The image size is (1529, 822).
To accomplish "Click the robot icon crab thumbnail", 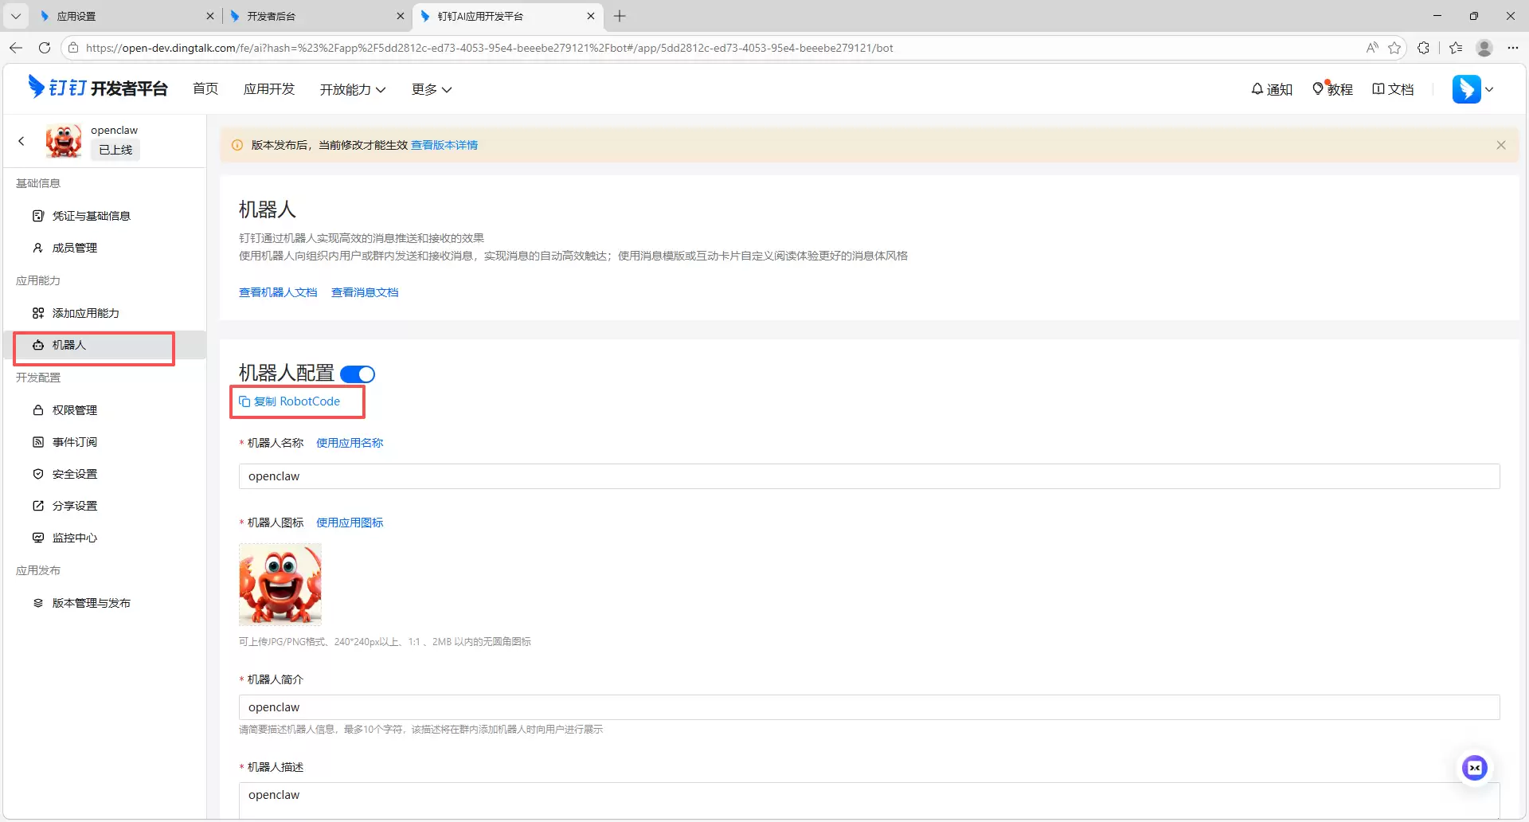I will click(x=280, y=585).
